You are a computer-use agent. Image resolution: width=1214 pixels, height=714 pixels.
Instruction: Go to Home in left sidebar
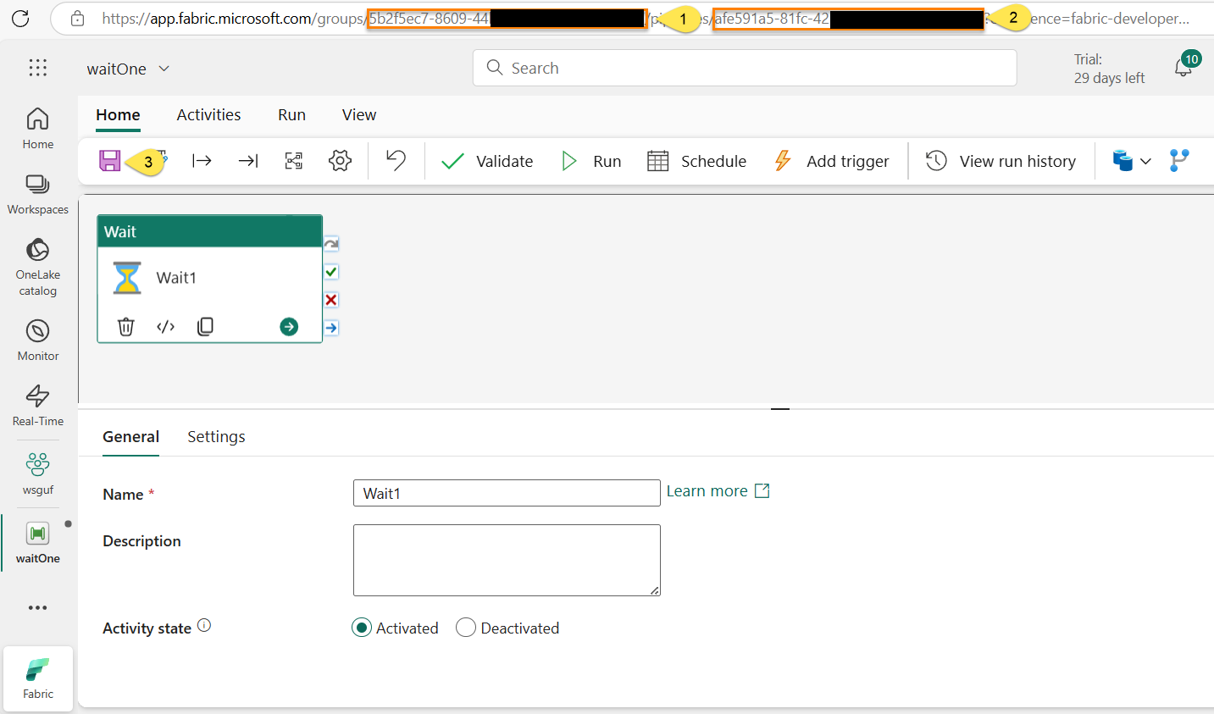[x=38, y=128]
